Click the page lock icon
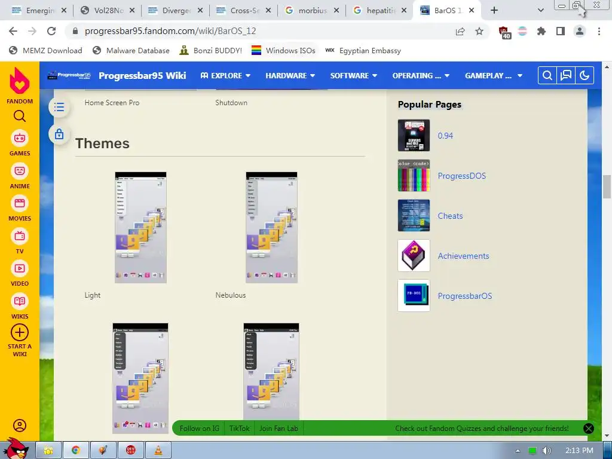This screenshot has width=612, height=459. (59, 134)
